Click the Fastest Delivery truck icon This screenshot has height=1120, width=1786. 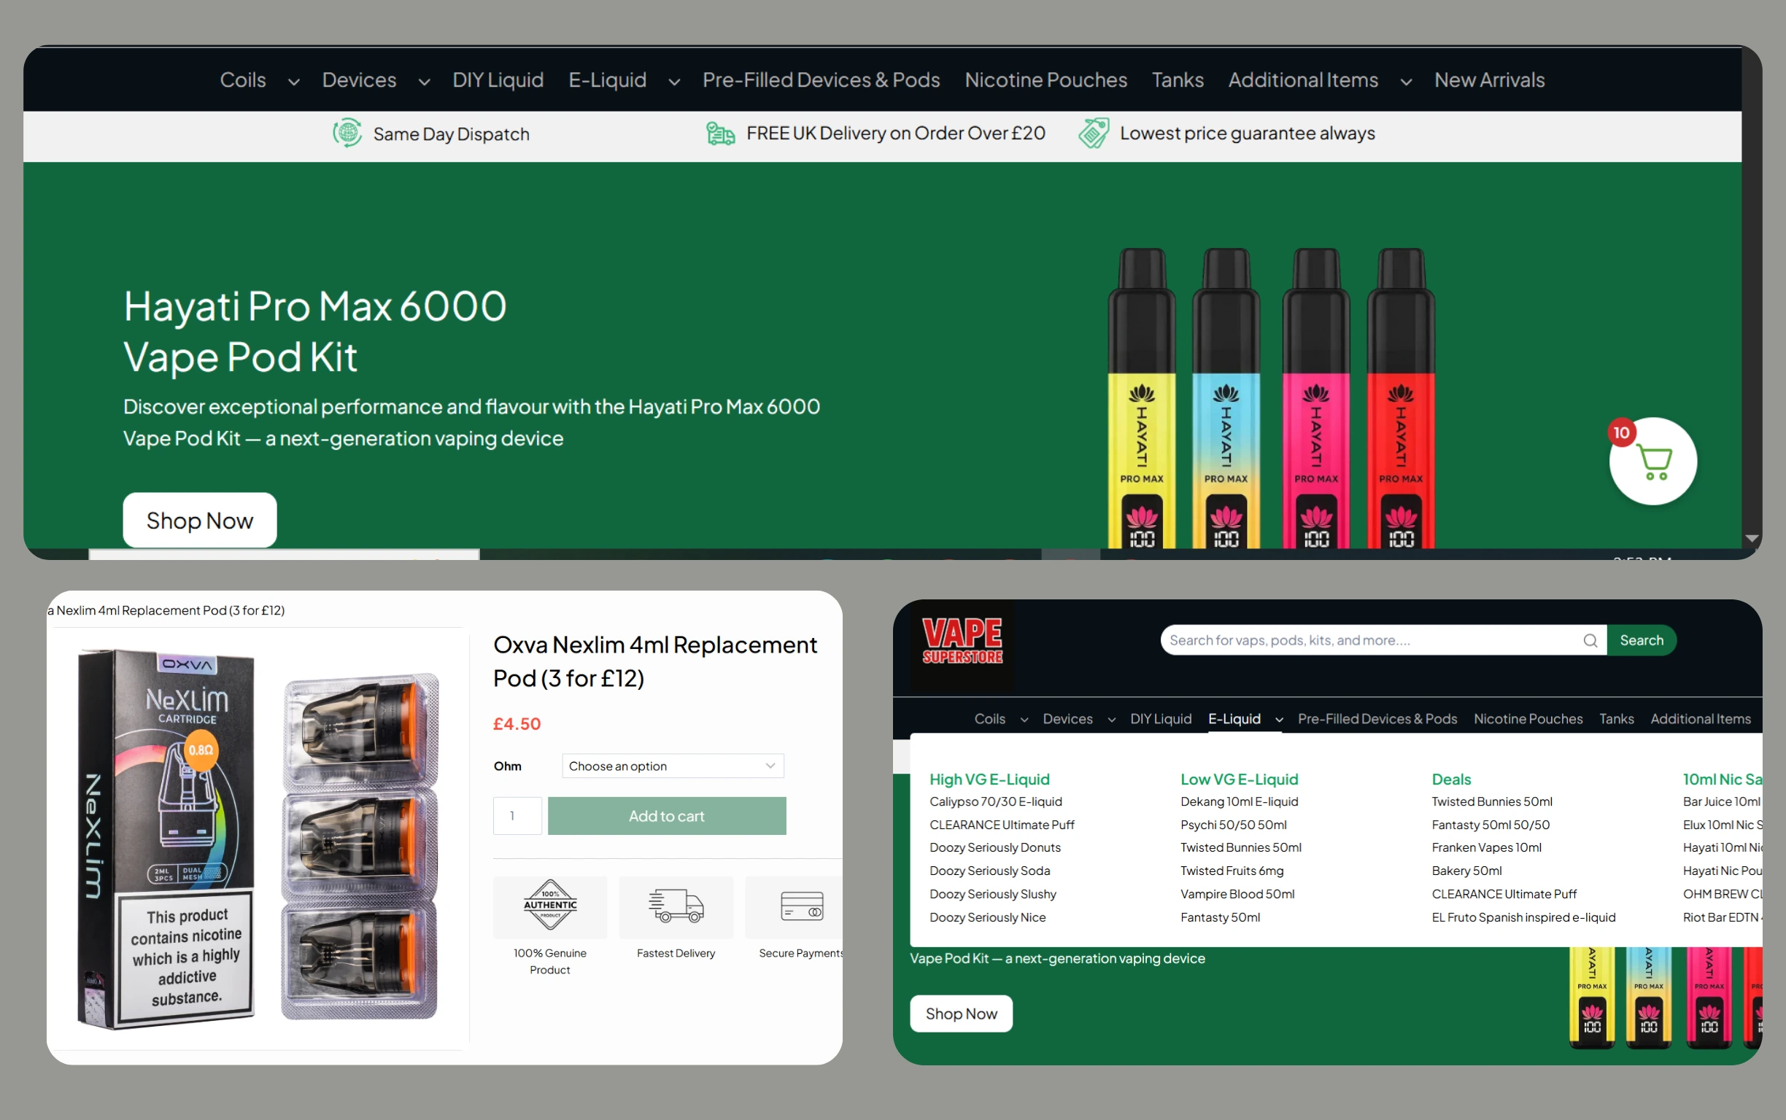tap(675, 905)
